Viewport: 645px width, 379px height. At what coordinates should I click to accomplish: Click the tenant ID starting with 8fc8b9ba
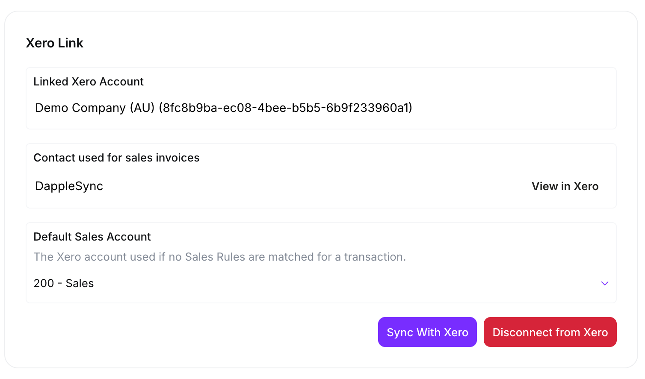tap(285, 108)
